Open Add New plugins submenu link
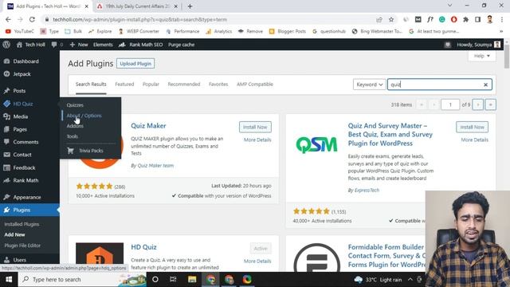The height and width of the screenshot is (287, 510). click(x=14, y=234)
